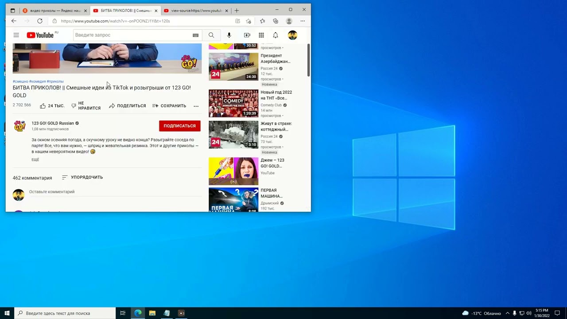Open the Джем – 123 GO! GOLD mix thumbnail

pos(233,171)
